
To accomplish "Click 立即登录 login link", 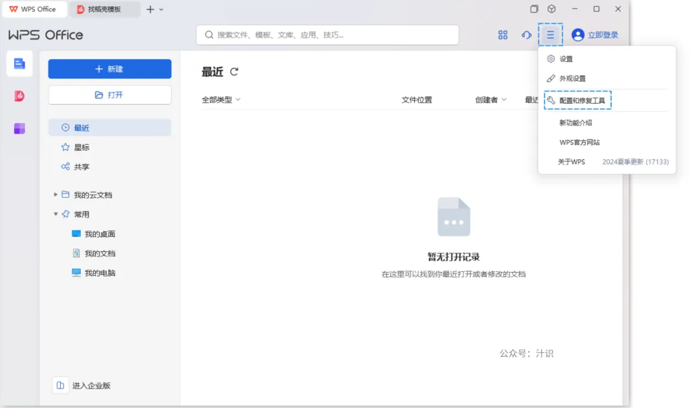I will (603, 35).
